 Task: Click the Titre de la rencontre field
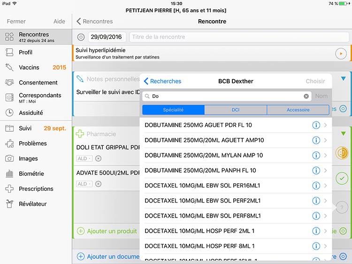[239, 37]
